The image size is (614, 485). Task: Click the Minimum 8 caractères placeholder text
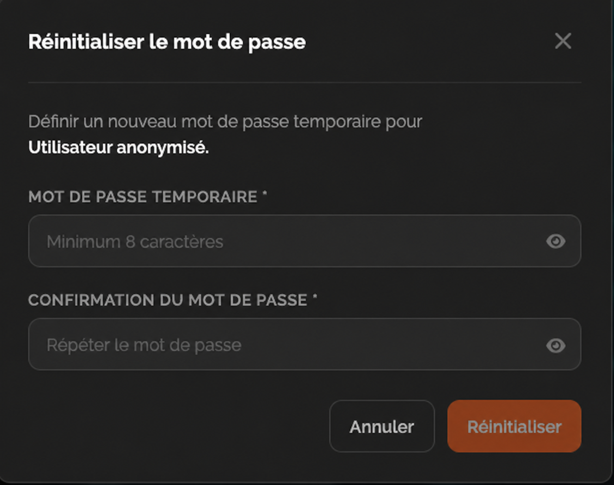[x=135, y=242]
